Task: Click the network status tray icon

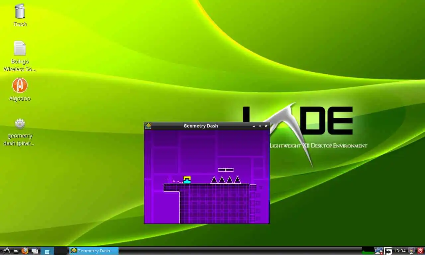Action: 379,251
